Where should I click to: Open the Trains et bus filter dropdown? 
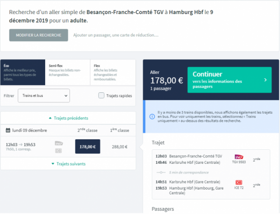tap(44, 95)
